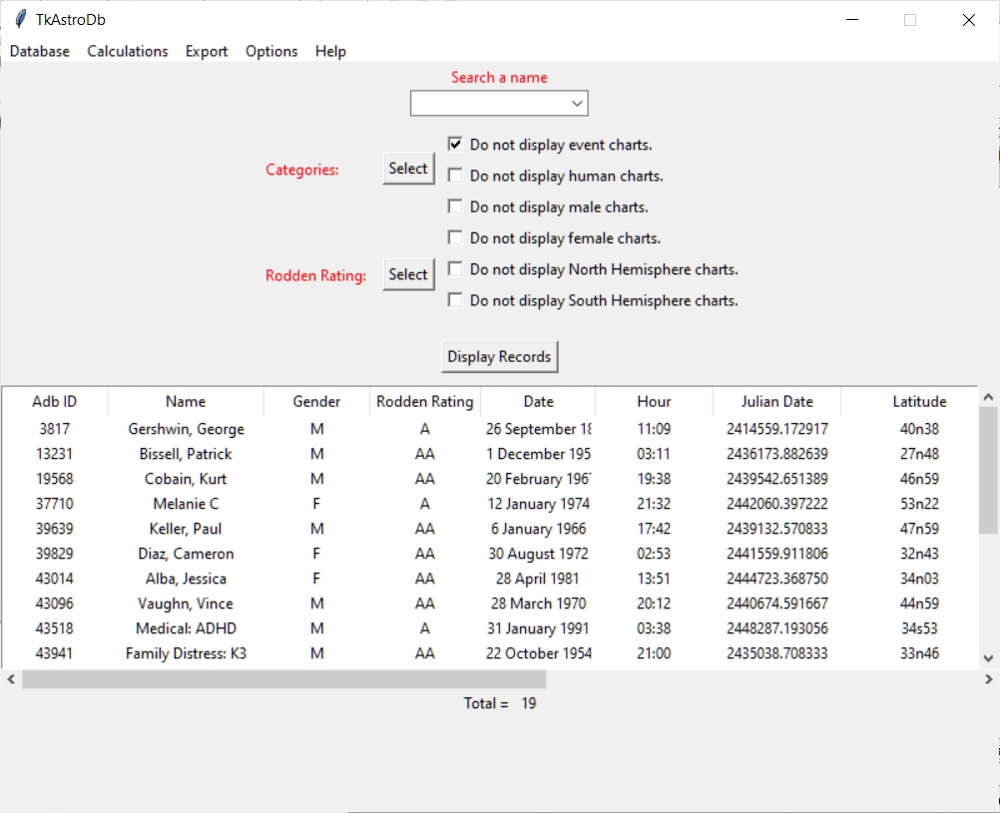Enable Do not display human charts
The height and width of the screenshot is (813, 1000).
pos(455,176)
